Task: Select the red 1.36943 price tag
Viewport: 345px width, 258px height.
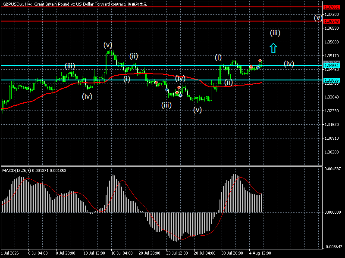Action: [332, 21]
